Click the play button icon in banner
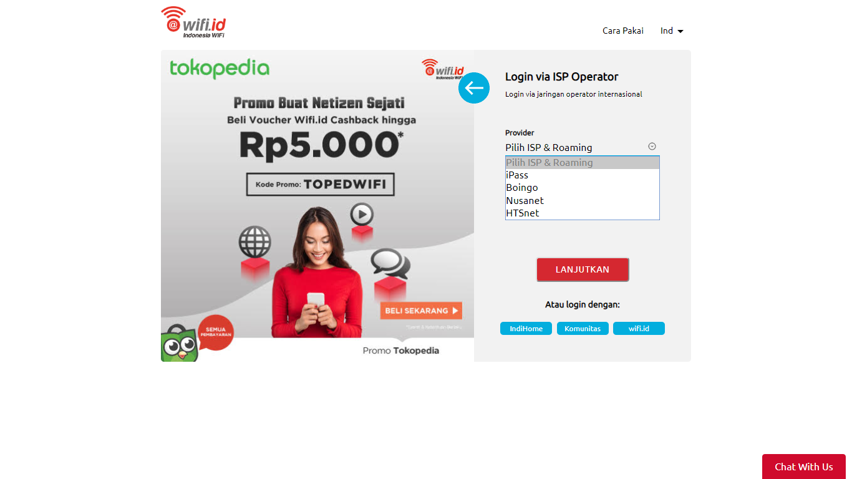852x479 pixels. pyautogui.click(x=362, y=215)
